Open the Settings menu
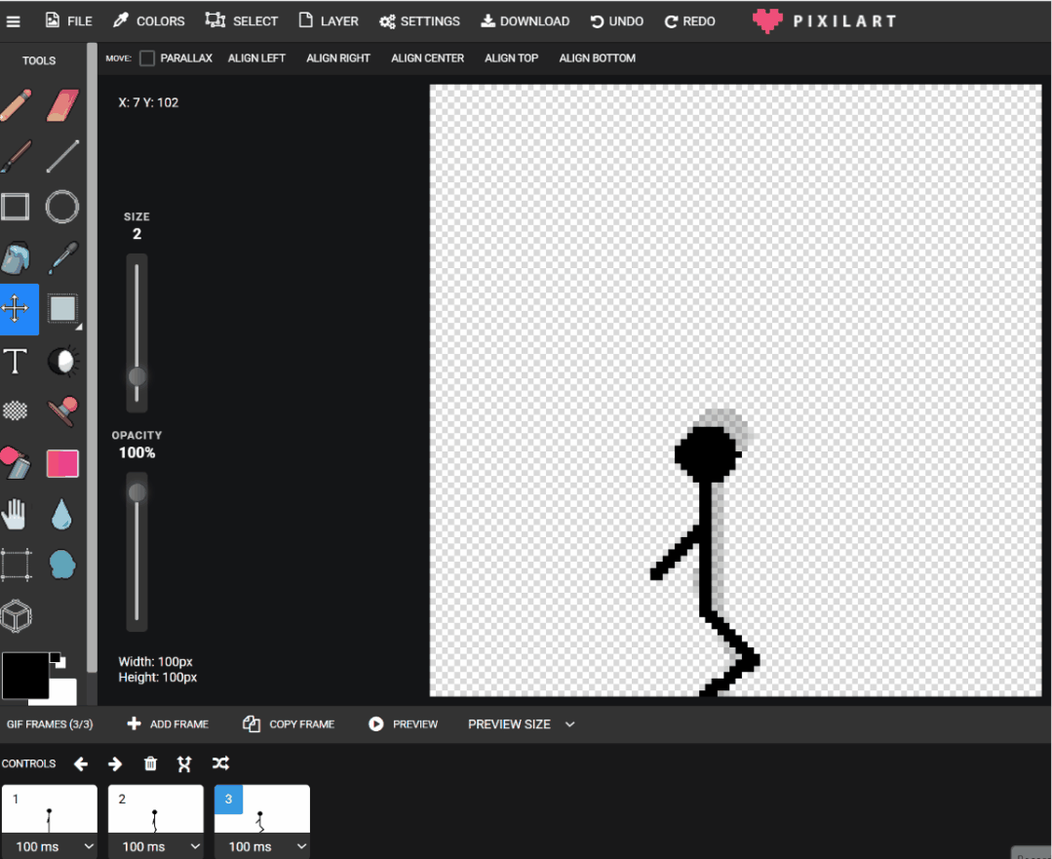 tap(419, 20)
